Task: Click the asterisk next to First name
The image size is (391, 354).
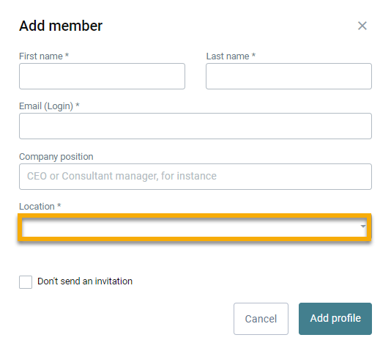Action: click(67, 55)
